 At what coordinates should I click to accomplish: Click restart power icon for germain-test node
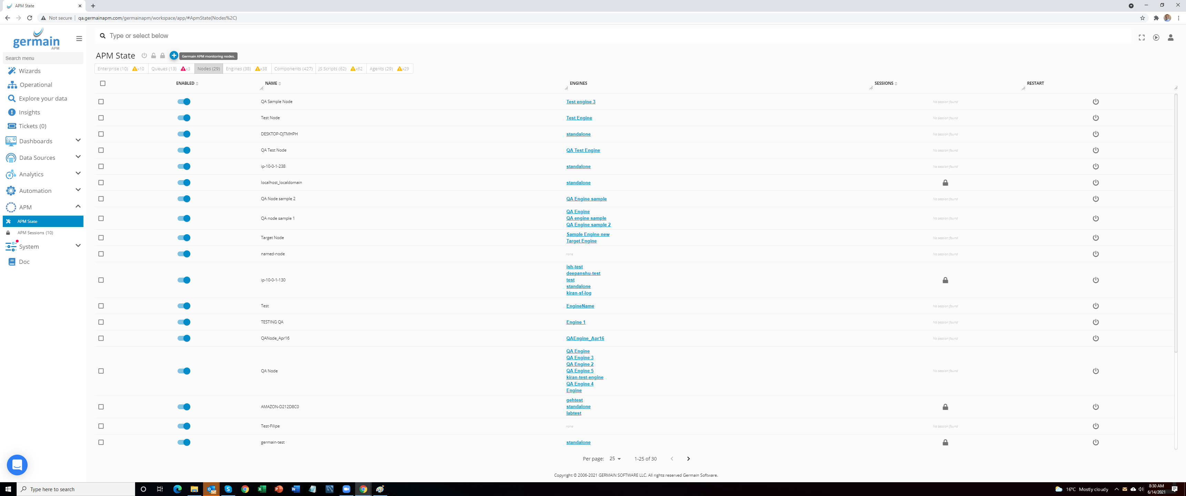(1095, 442)
